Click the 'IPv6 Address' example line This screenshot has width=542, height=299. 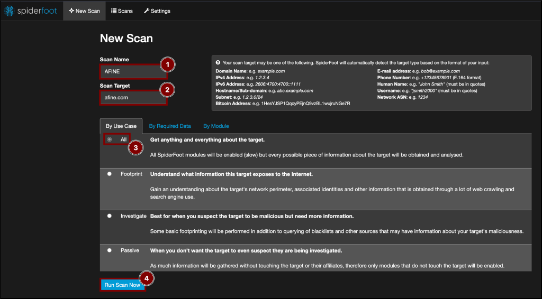pos(258,84)
